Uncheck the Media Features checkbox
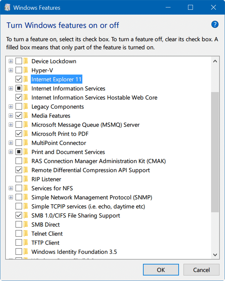The image size is (225, 281). point(19,116)
